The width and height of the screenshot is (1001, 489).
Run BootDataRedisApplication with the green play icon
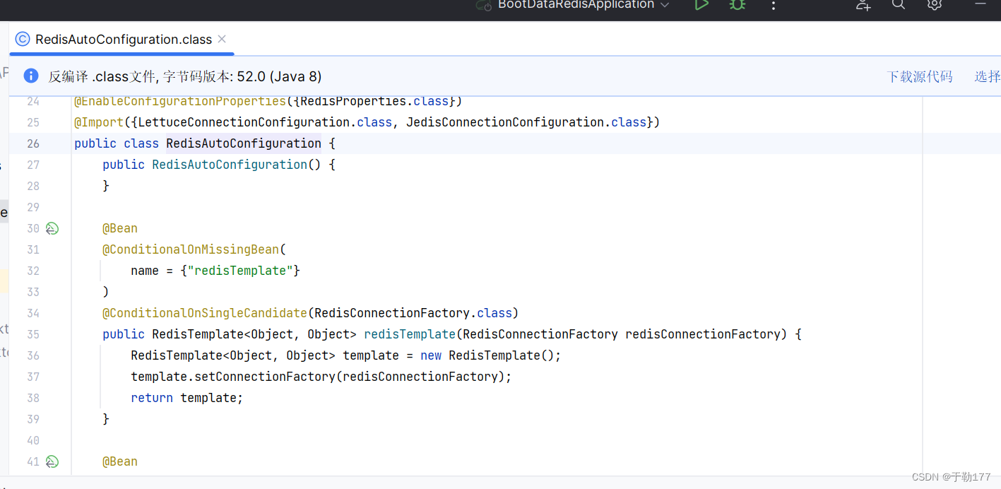(x=701, y=5)
